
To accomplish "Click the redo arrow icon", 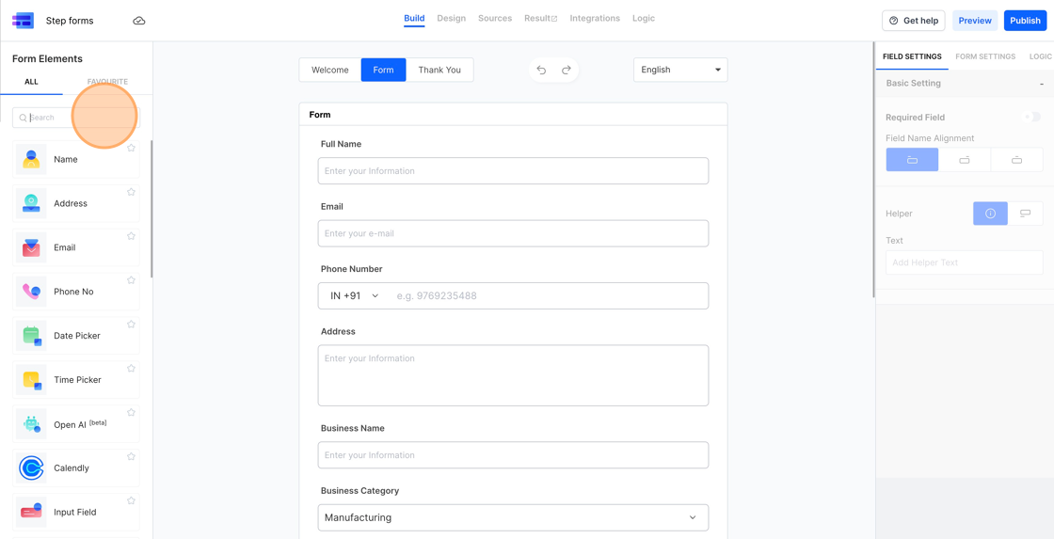I will tap(567, 70).
